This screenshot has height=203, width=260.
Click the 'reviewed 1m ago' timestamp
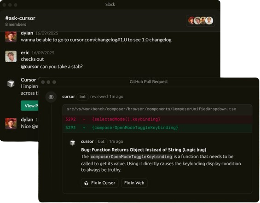(x=107, y=97)
